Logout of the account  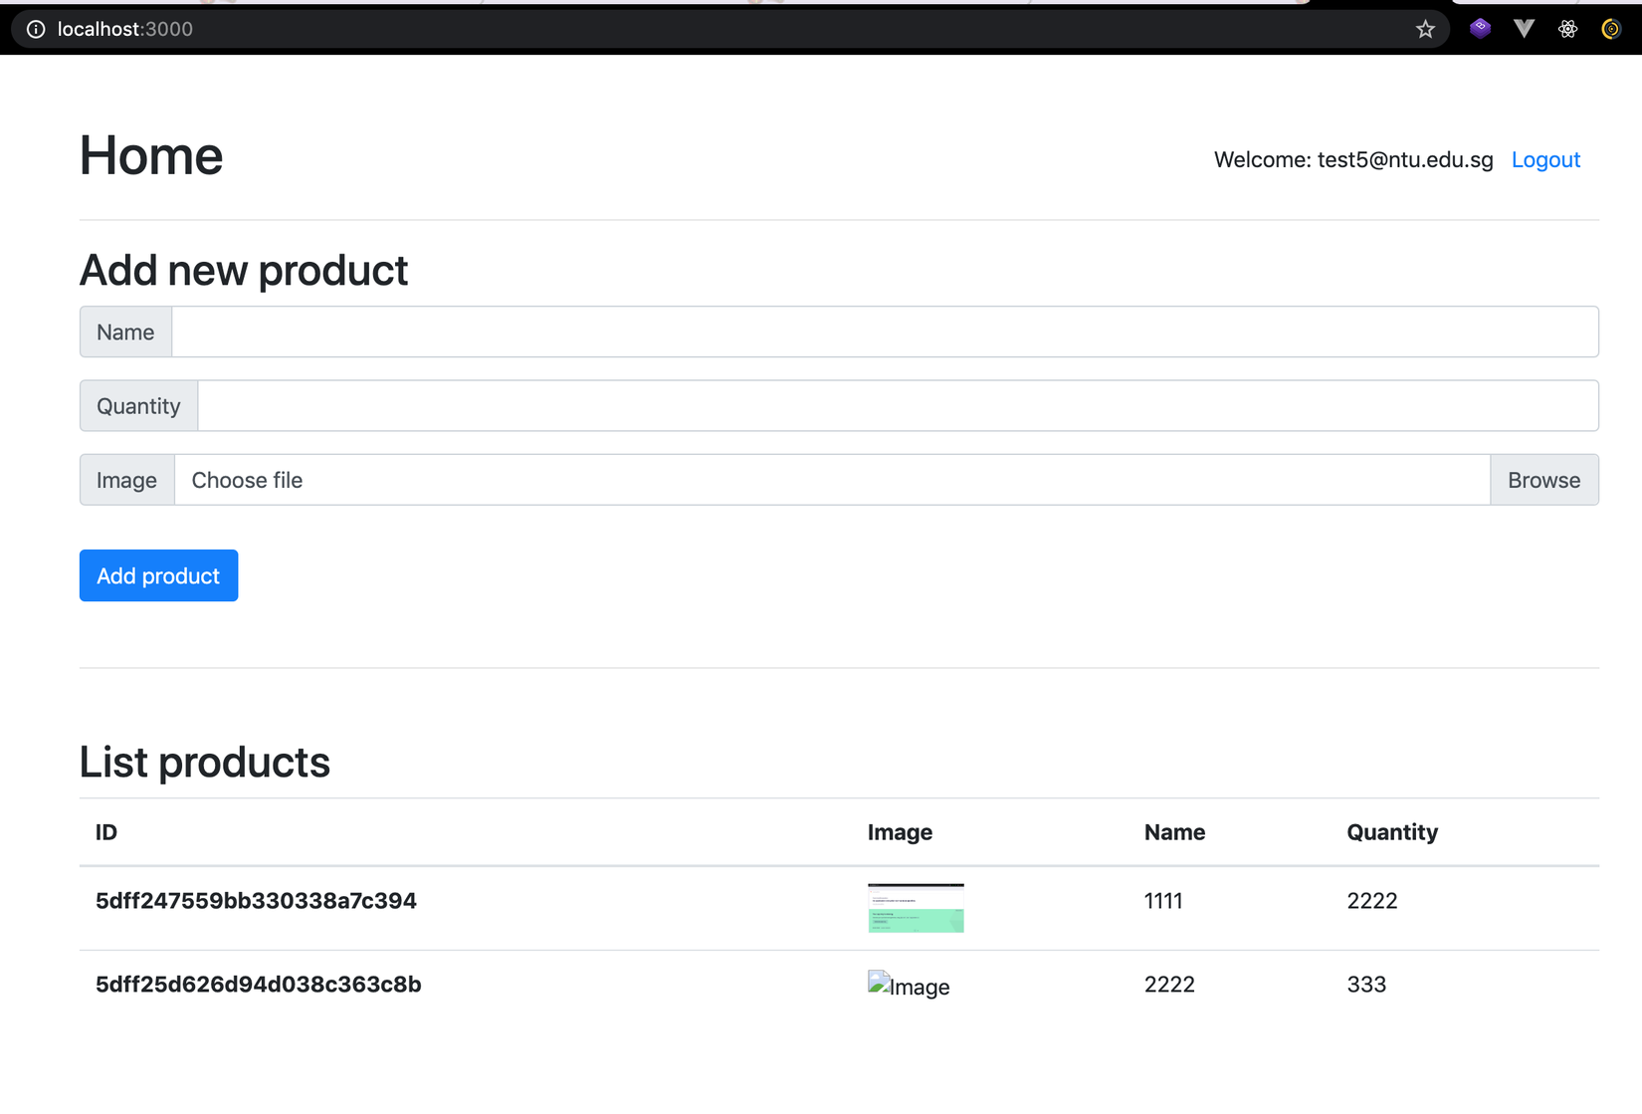tap(1544, 159)
